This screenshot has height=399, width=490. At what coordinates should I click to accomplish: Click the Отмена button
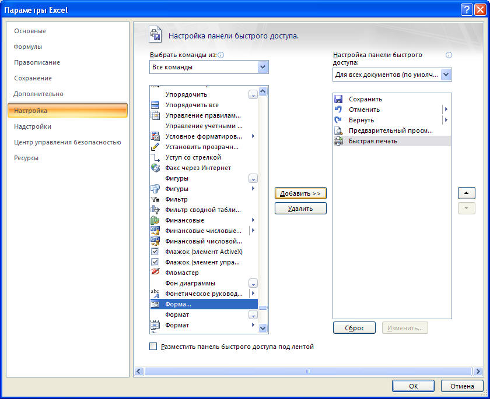pyautogui.click(x=462, y=386)
